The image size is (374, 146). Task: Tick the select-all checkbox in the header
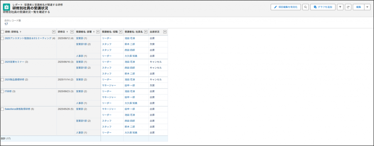[3, 32]
